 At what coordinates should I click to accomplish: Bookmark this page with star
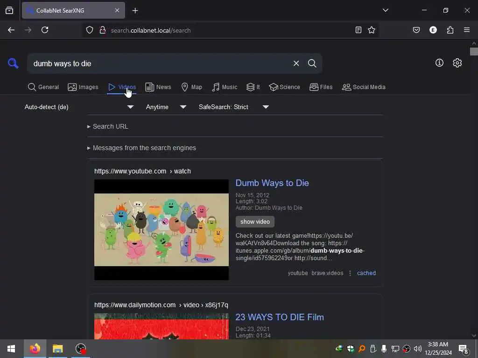coord(371,30)
